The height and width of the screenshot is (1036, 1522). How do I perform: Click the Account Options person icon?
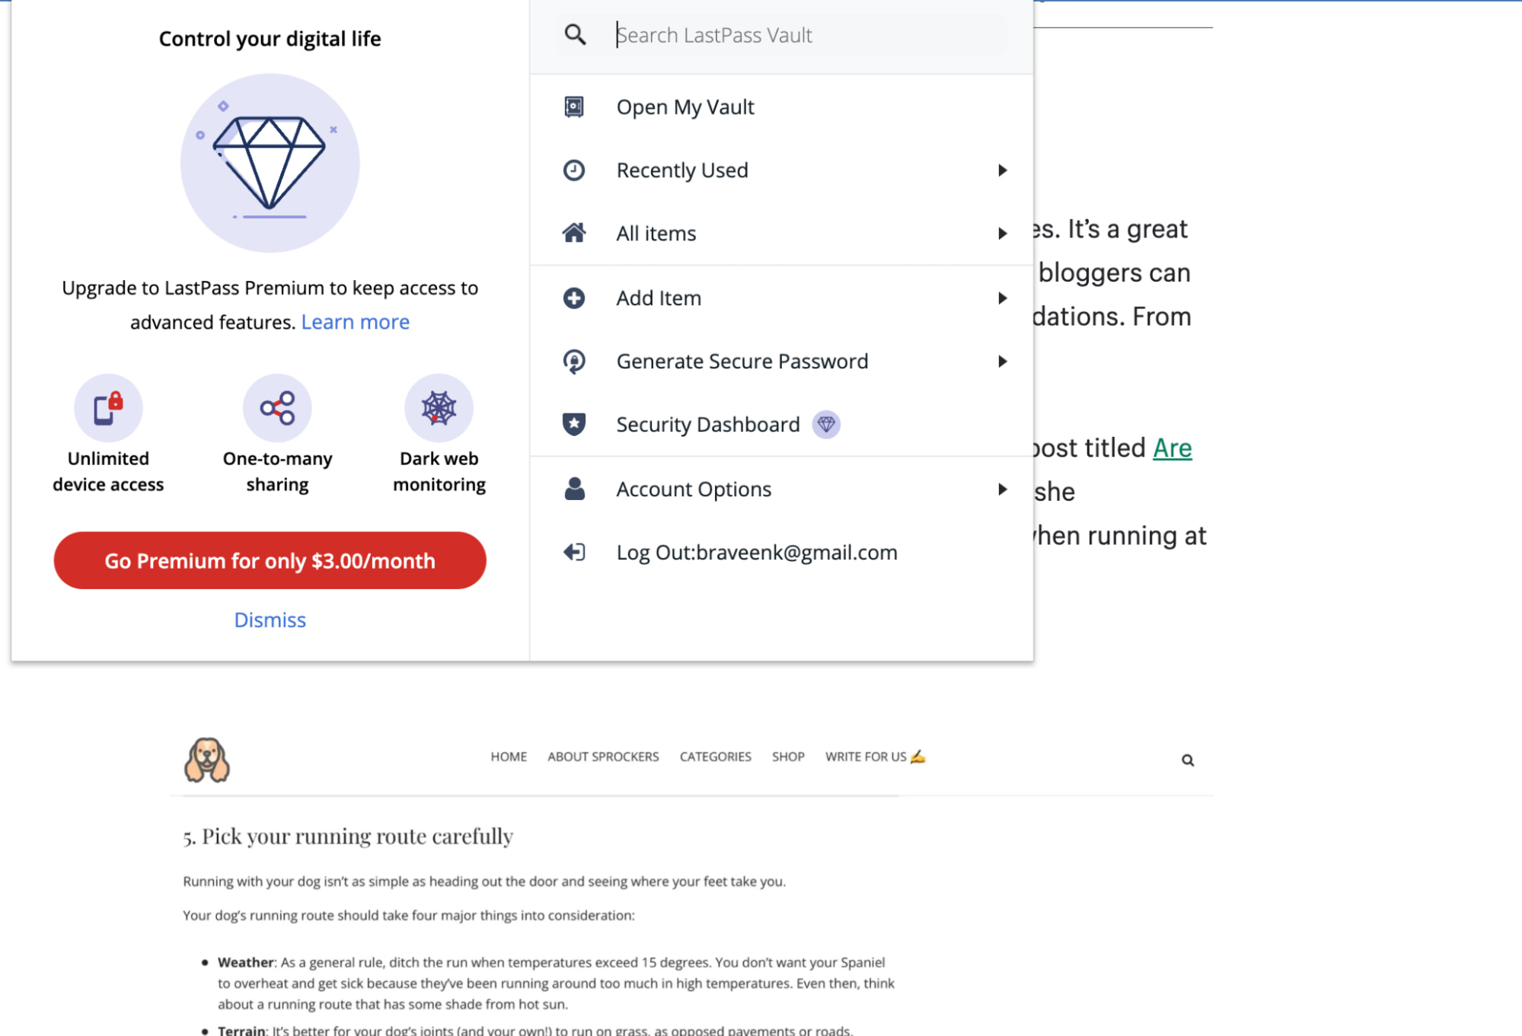pyautogui.click(x=573, y=489)
